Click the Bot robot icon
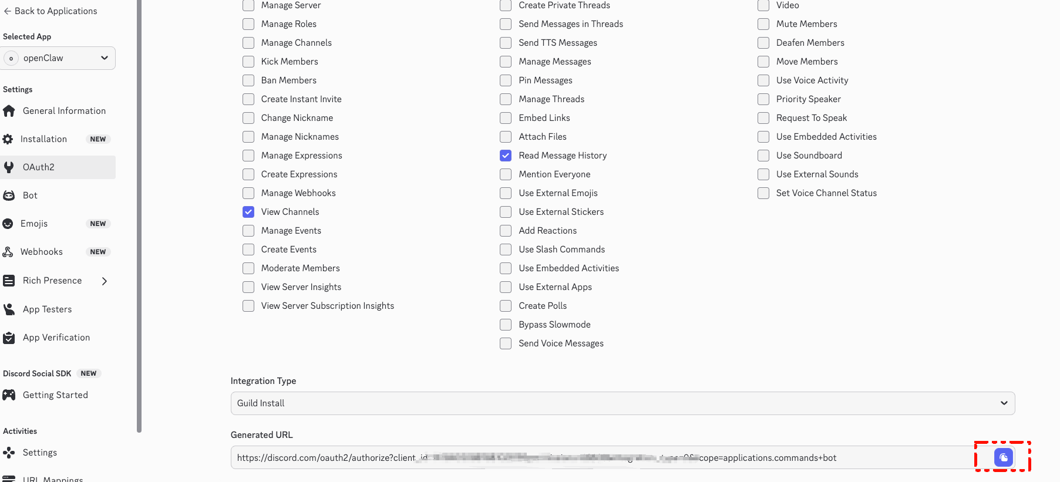 [9, 196]
